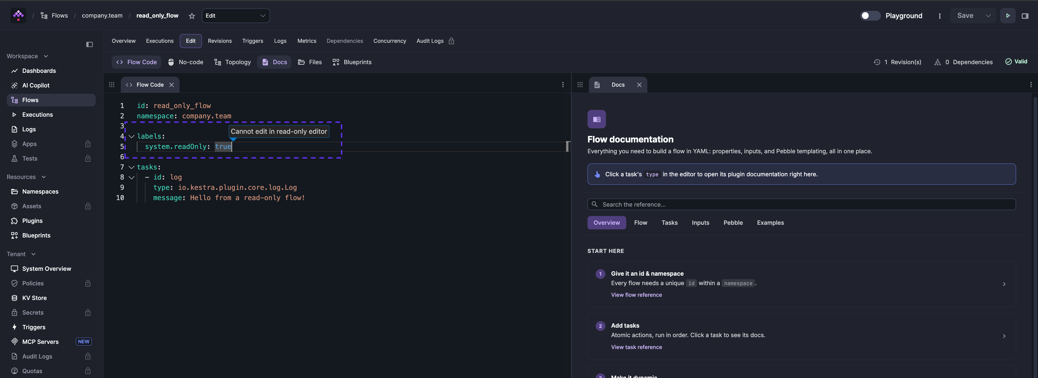Open Flow Code panel options menu
The height and width of the screenshot is (378, 1038).
click(x=563, y=85)
